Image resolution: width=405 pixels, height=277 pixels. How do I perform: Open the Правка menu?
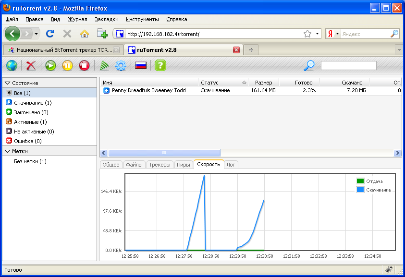pos(35,19)
